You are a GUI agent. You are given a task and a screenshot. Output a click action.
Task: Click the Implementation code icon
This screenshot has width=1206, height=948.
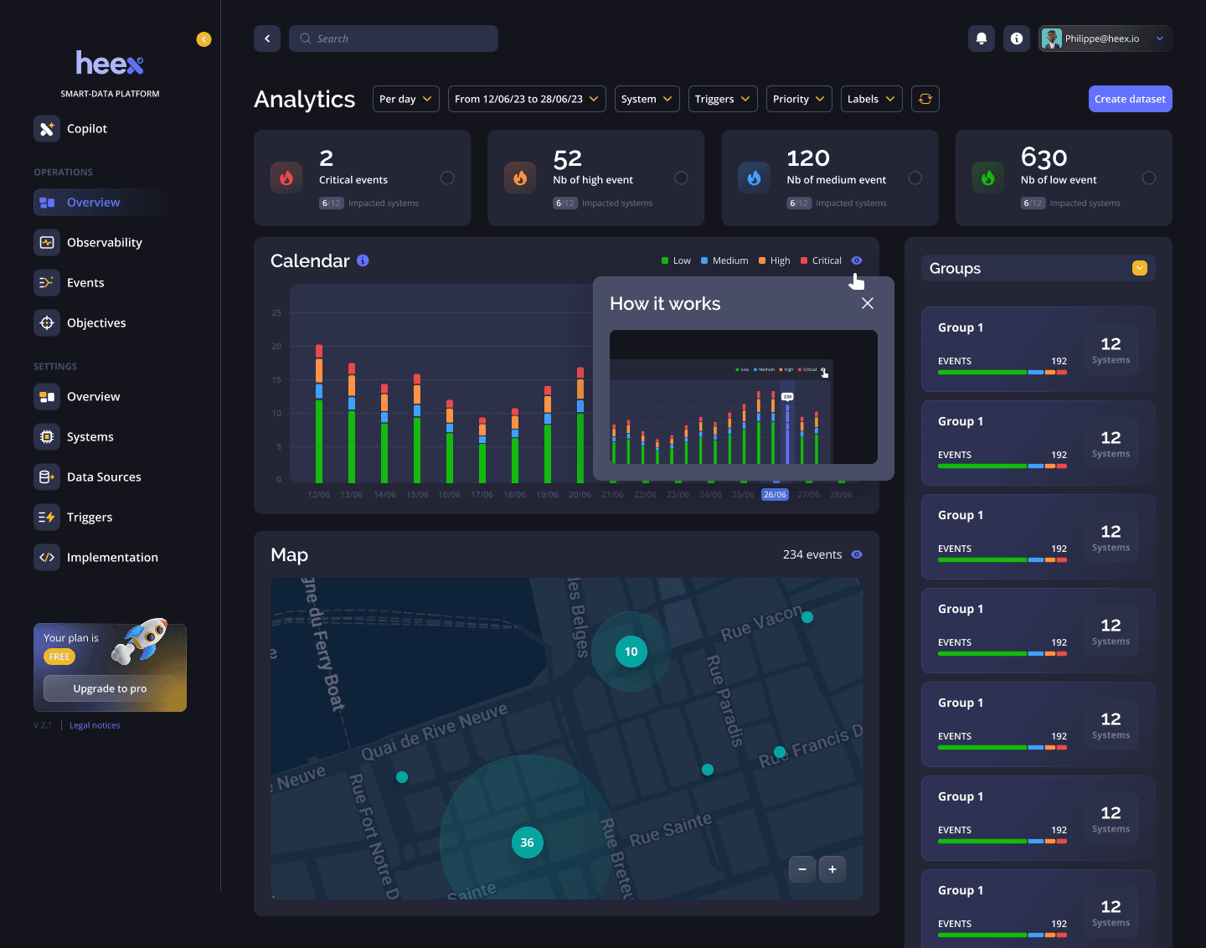[47, 557]
